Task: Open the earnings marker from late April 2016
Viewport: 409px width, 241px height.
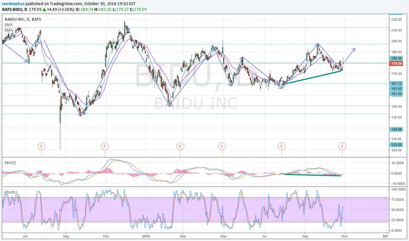Action: [x=222, y=146]
